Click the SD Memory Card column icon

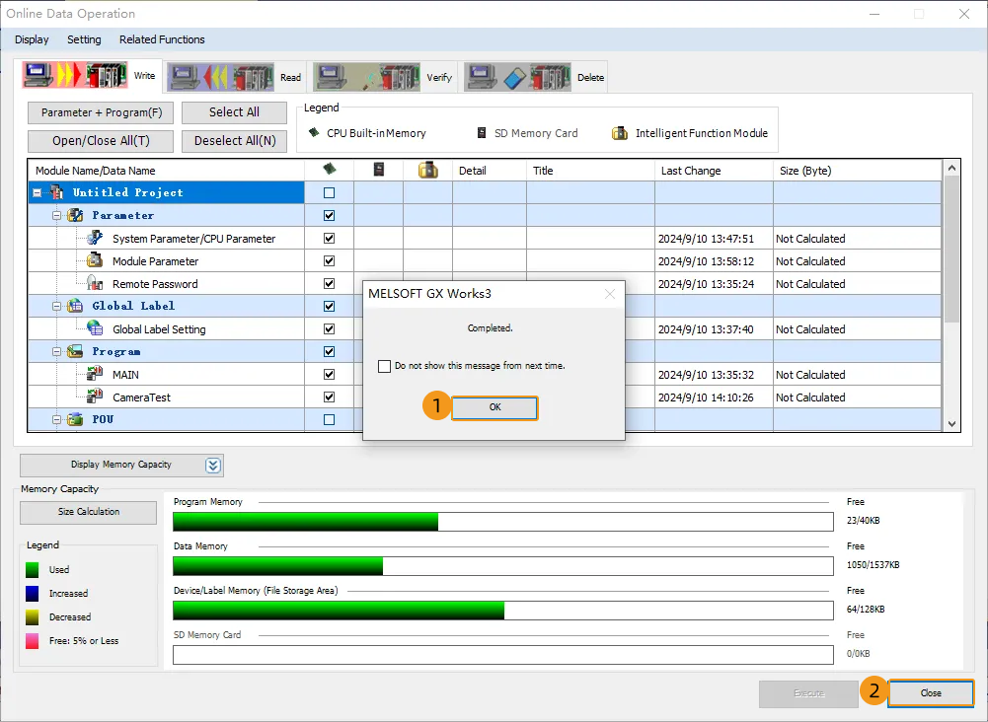click(x=379, y=170)
